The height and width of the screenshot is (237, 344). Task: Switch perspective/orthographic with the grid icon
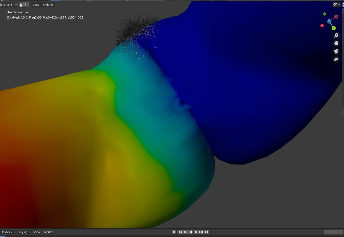pyautogui.click(x=336, y=59)
